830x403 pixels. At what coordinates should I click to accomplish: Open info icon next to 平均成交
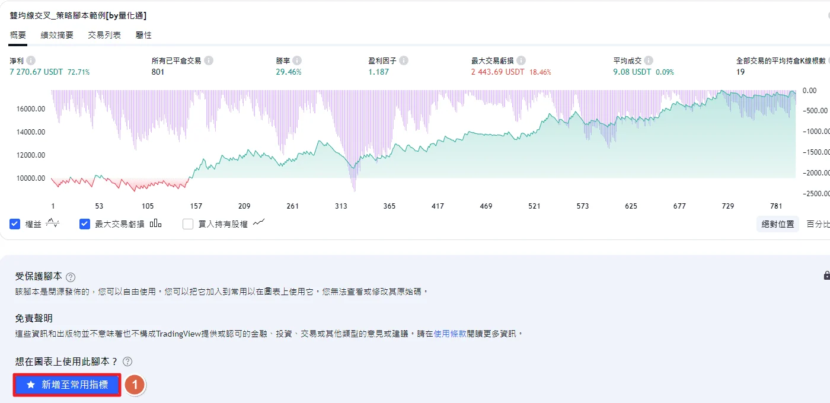pos(649,60)
